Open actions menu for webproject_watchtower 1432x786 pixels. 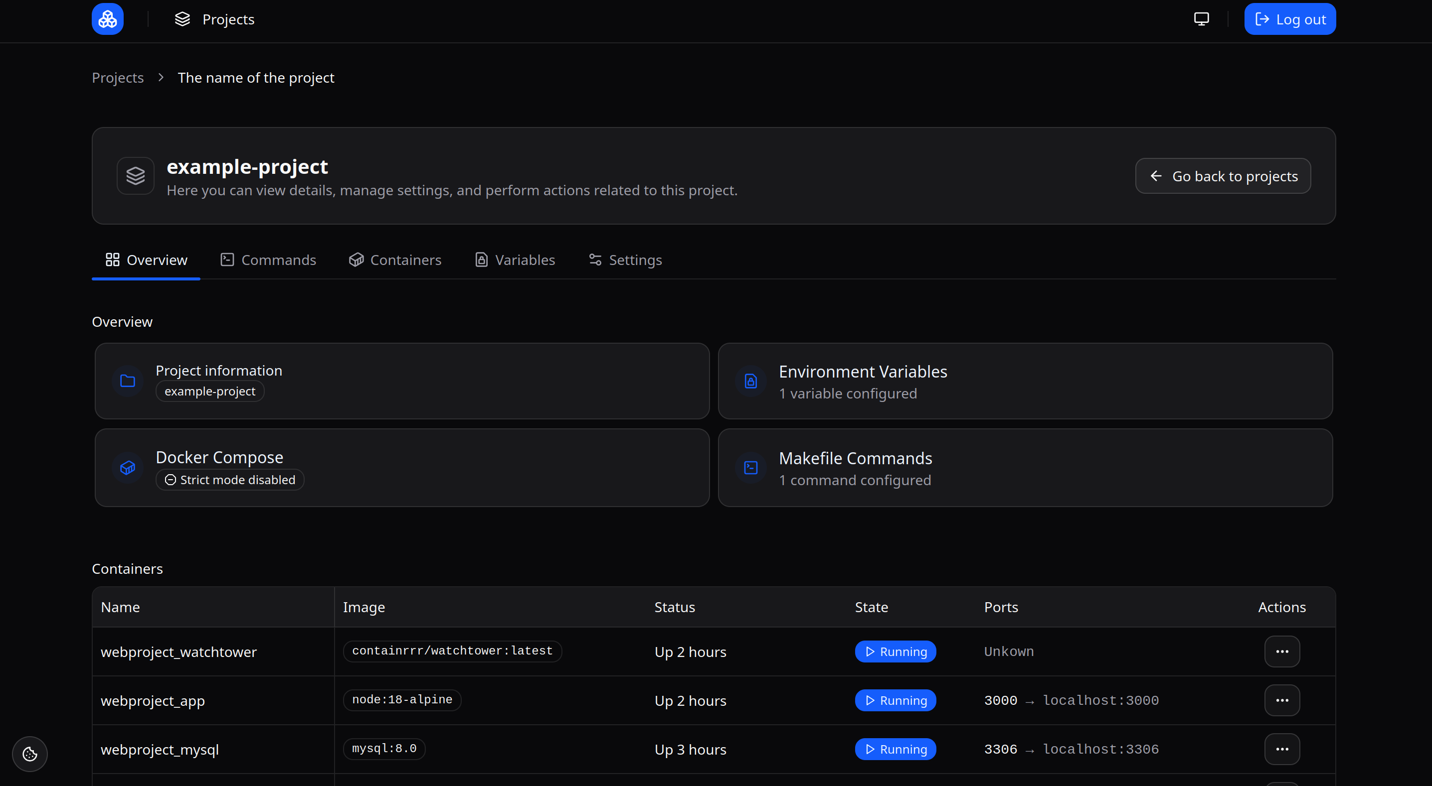pyautogui.click(x=1281, y=651)
